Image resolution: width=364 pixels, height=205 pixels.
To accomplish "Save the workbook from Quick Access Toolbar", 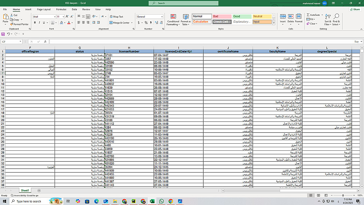I will pos(3,34).
